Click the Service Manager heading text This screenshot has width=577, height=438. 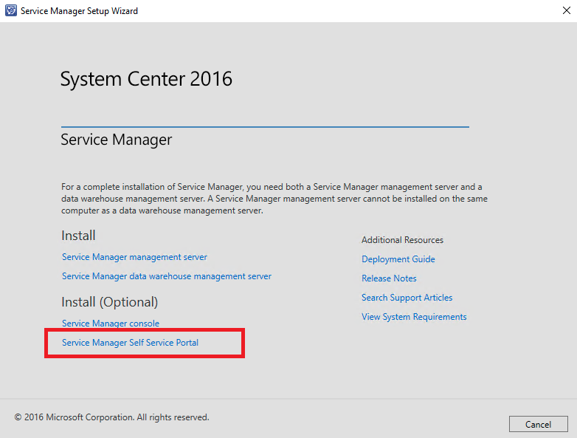[117, 140]
